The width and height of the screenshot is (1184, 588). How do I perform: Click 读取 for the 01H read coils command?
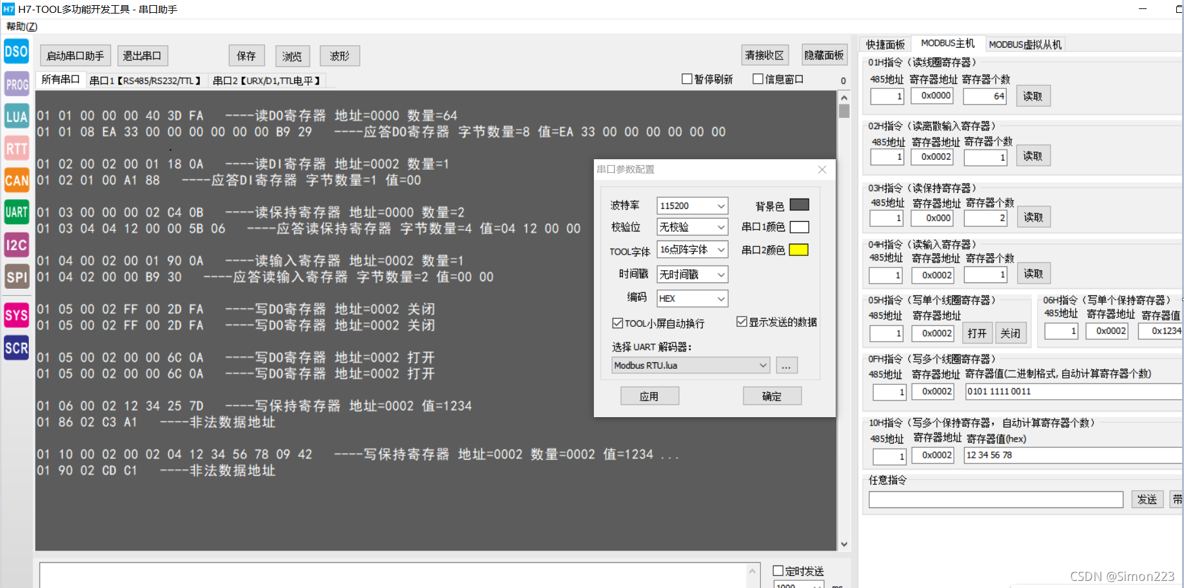pyautogui.click(x=1033, y=96)
